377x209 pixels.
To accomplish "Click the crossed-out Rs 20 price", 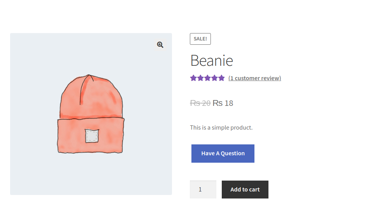I will click(200, 103).
